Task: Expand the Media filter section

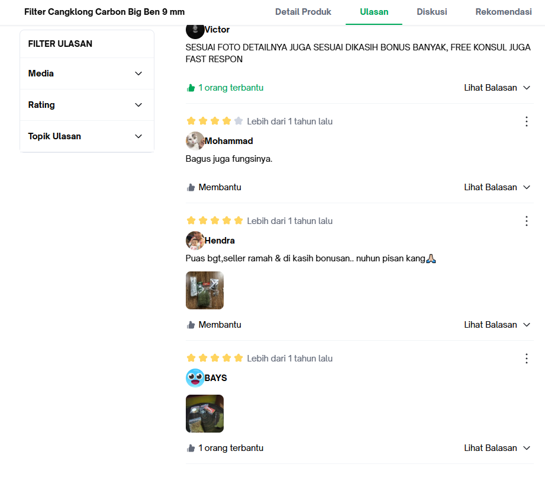Action: click(x=87, y=73)
